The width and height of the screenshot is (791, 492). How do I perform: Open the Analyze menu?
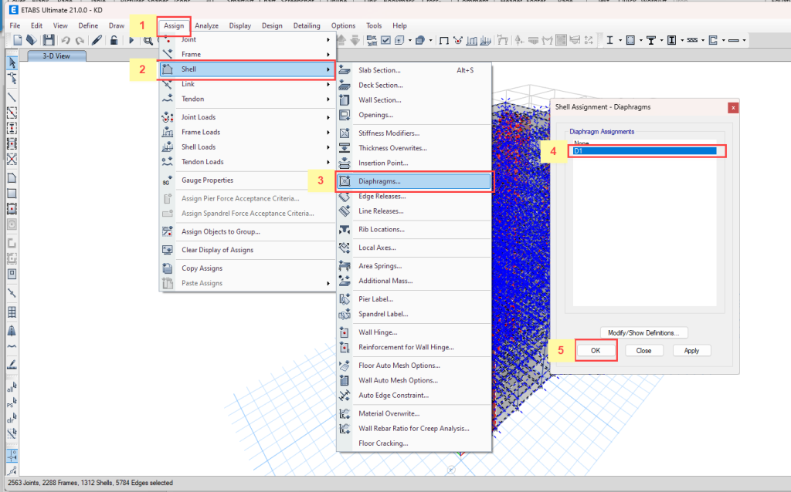[206, 25]
